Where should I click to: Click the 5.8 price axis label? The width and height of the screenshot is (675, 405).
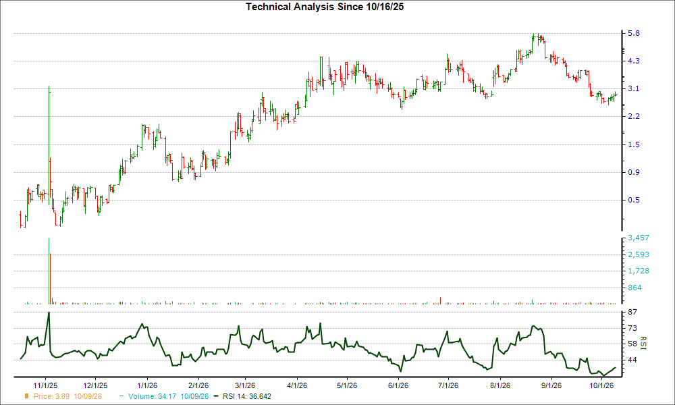click(x=634, y=33)
